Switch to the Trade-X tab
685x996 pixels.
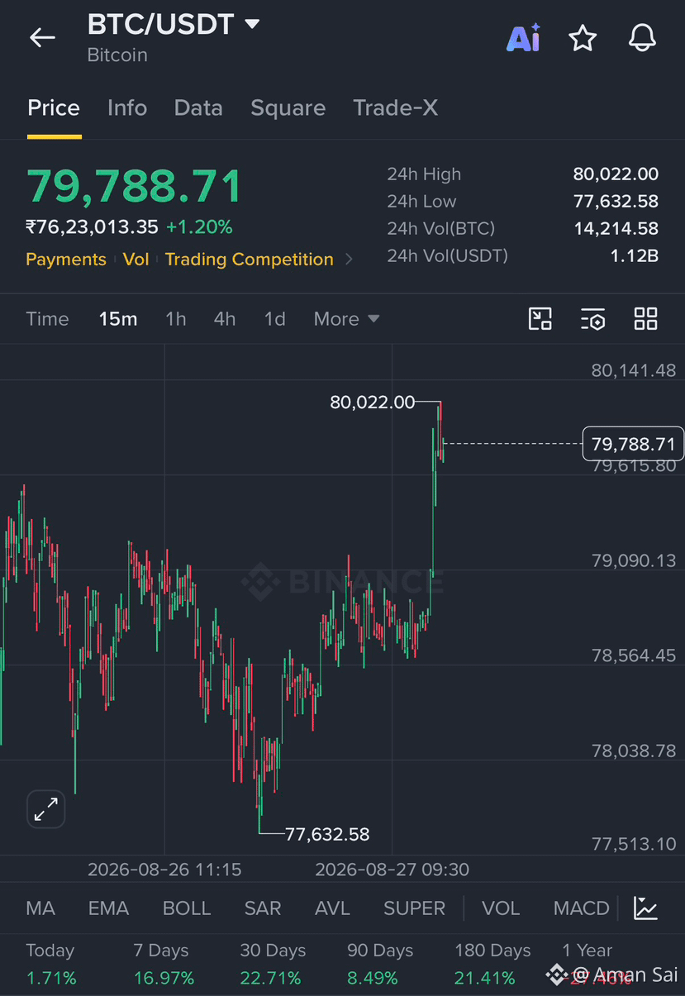tap(396, 108)
